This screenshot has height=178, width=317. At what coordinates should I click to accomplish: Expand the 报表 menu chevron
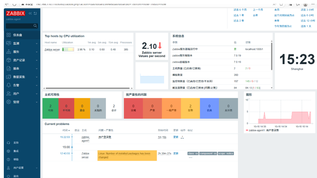(37, 69)
